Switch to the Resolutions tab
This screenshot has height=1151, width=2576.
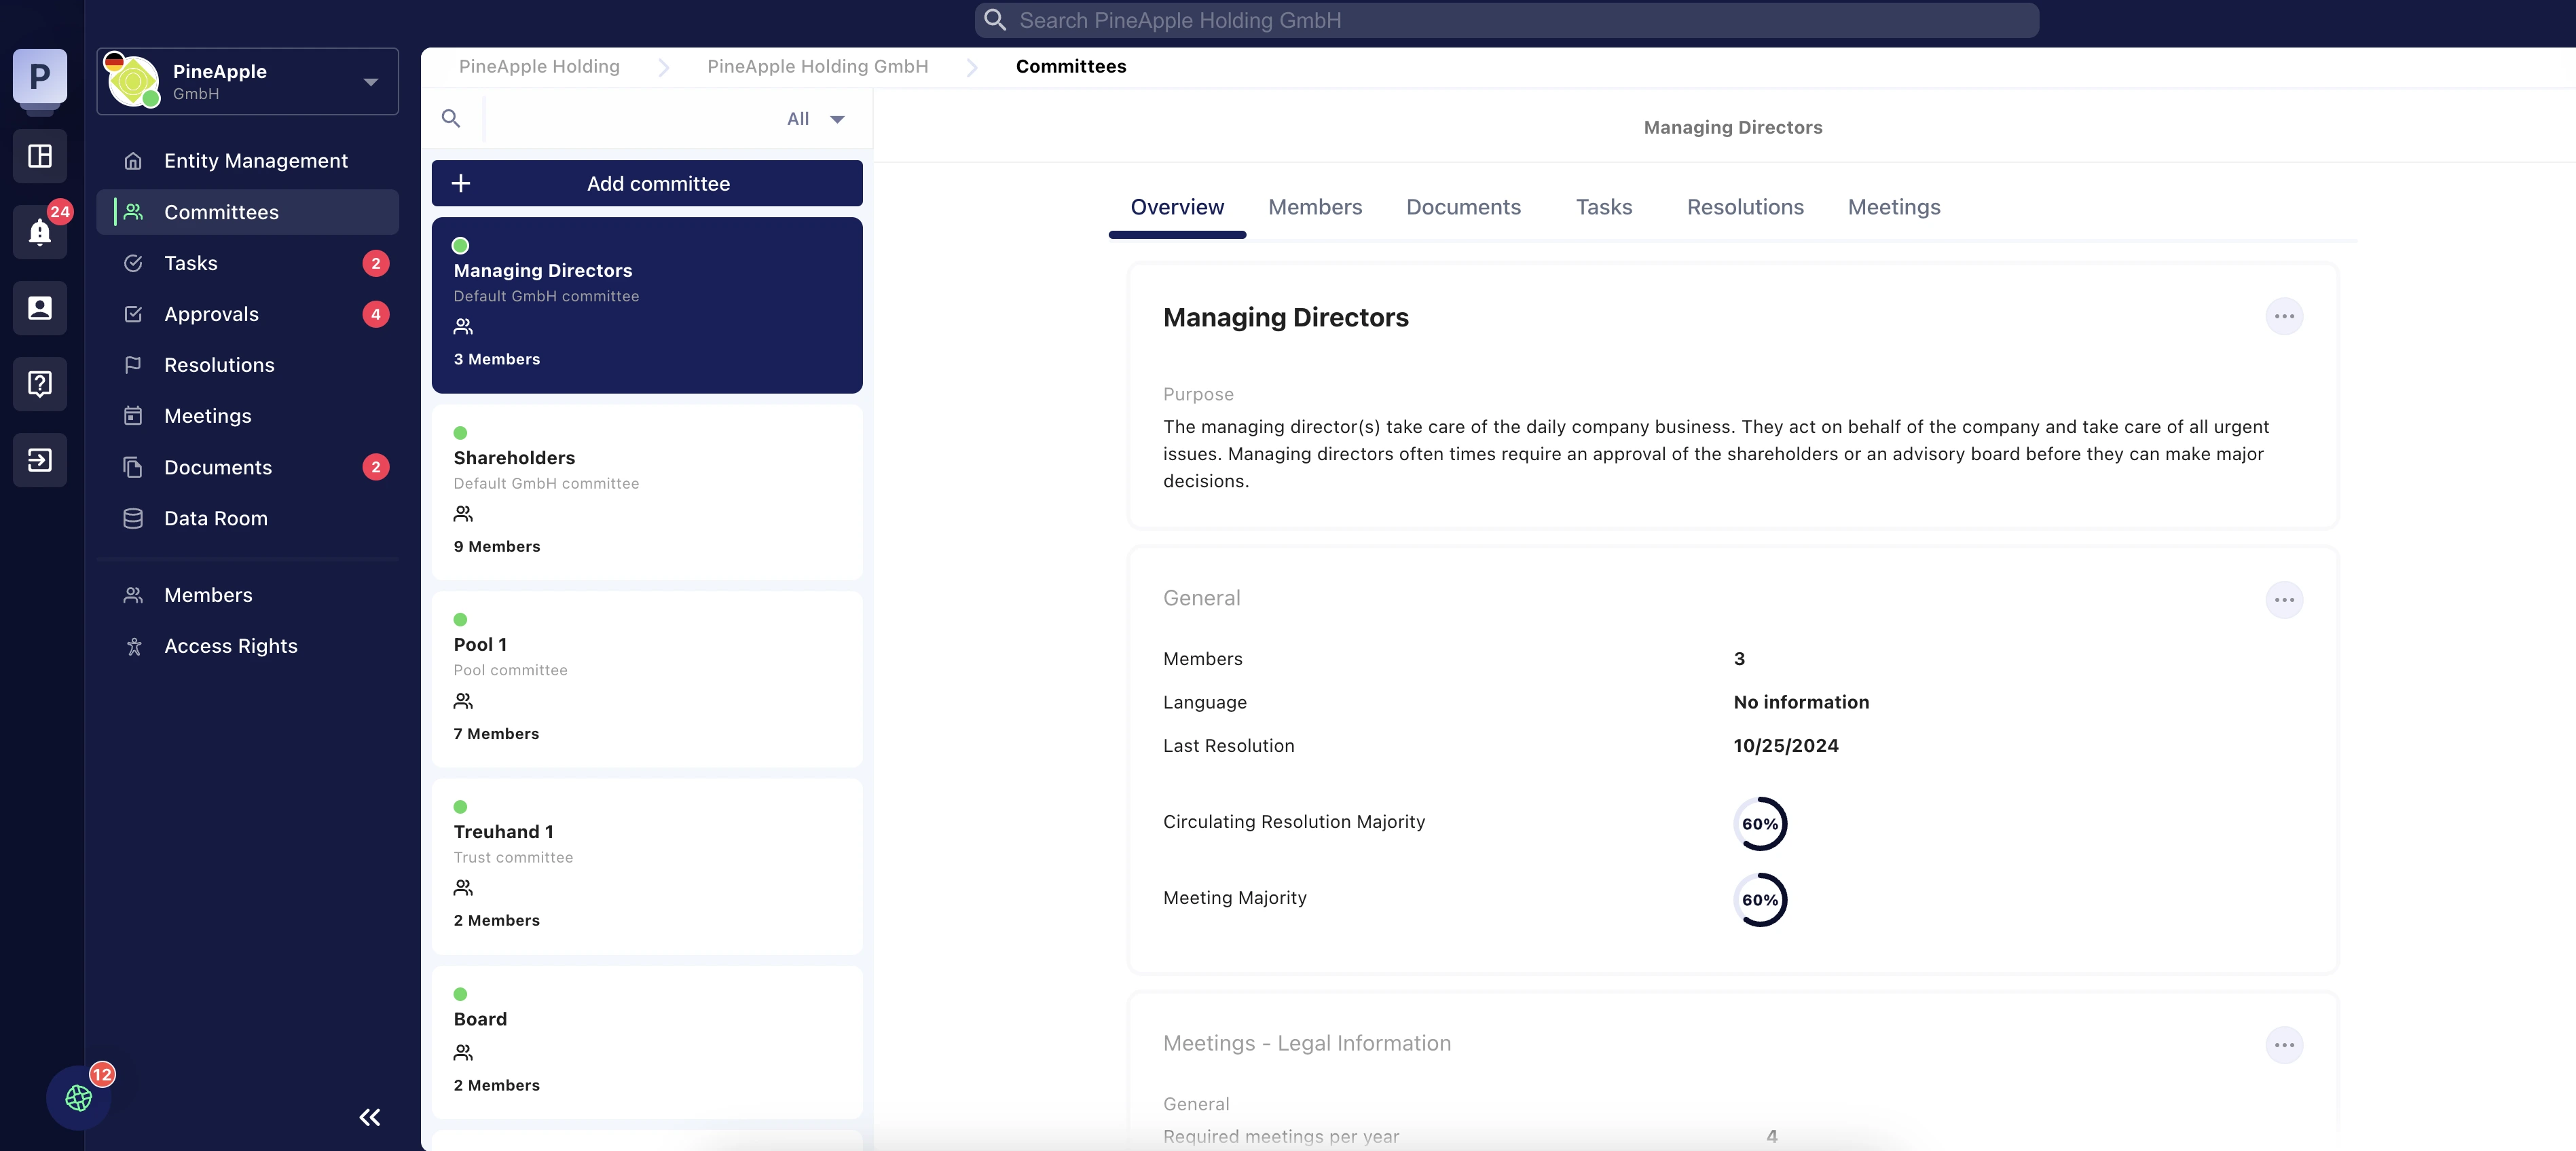tap(1744, 207)
